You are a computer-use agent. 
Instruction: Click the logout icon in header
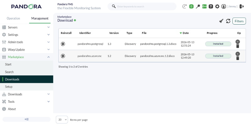point(242,6)
